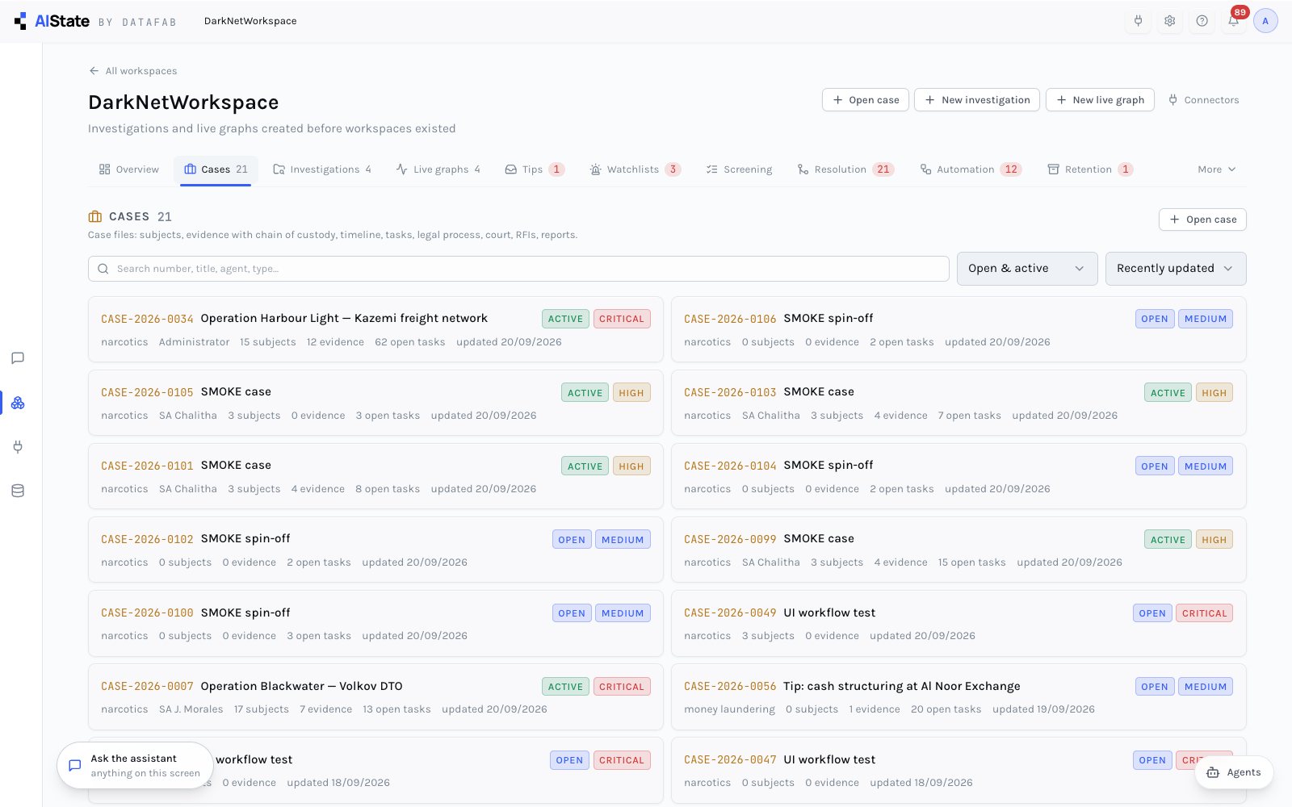This screenshot has height=807, width=1292.
Task: Switch to the Investigations tab
Action: click(322, 169)
